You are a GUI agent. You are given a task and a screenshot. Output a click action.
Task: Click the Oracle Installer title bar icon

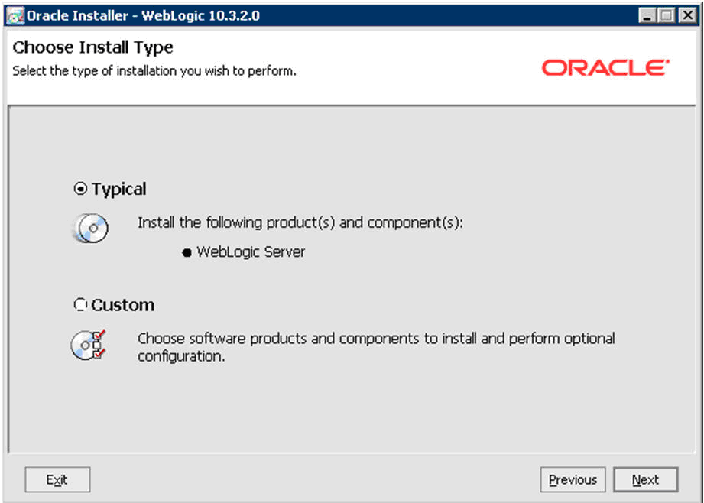point(16,16)
